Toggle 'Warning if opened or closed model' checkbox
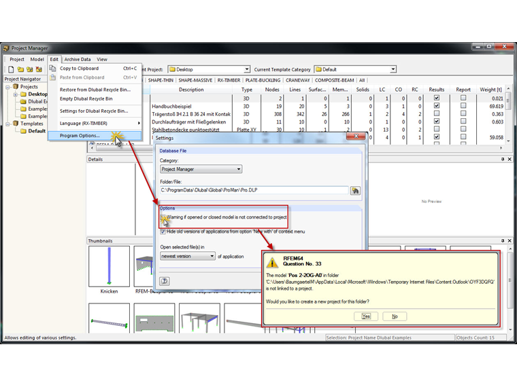 (163, 217)
